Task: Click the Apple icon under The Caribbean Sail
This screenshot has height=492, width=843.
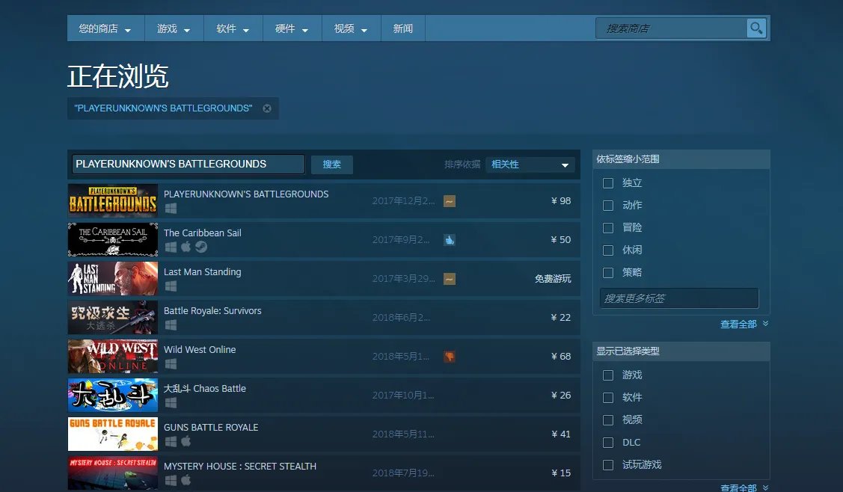Action: click(x=186, y=247)
